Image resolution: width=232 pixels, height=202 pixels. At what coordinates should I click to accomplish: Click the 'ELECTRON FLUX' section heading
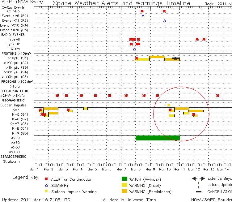coord(15,91)
